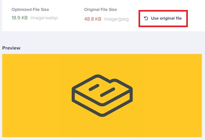The image size is (205, 140).
Task: Click the revert arrow icon beside Use original file
Action: click(x=146, y=18)
